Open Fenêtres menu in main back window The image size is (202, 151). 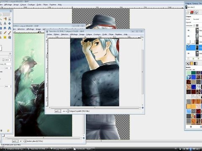(x=53, y=5)
